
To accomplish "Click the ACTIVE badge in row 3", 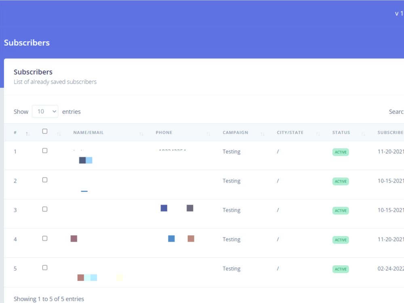I will (x=341, y=210).
